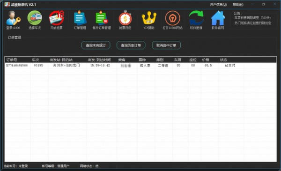The image size is (281, 171).
Task: Click the 乘客 column header
Action: [122, 59]
